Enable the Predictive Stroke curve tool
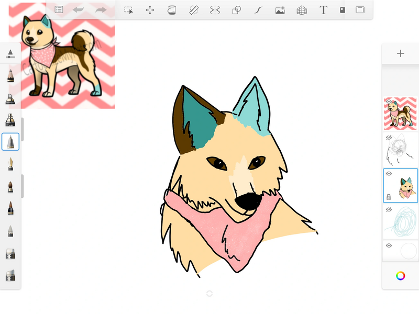Screen dimensions: 419x314 pos(258,10)
